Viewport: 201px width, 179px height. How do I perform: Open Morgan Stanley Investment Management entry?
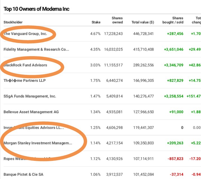tap(38, 143)
